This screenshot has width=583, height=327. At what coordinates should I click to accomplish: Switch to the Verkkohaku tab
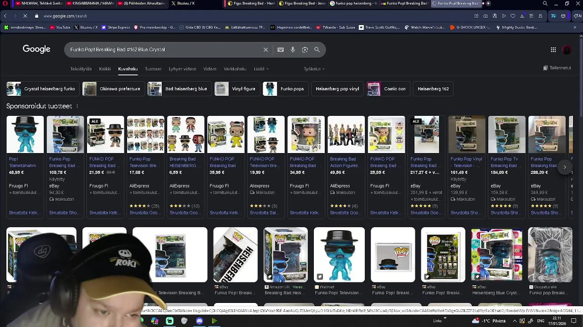click(x=235, y=69)
